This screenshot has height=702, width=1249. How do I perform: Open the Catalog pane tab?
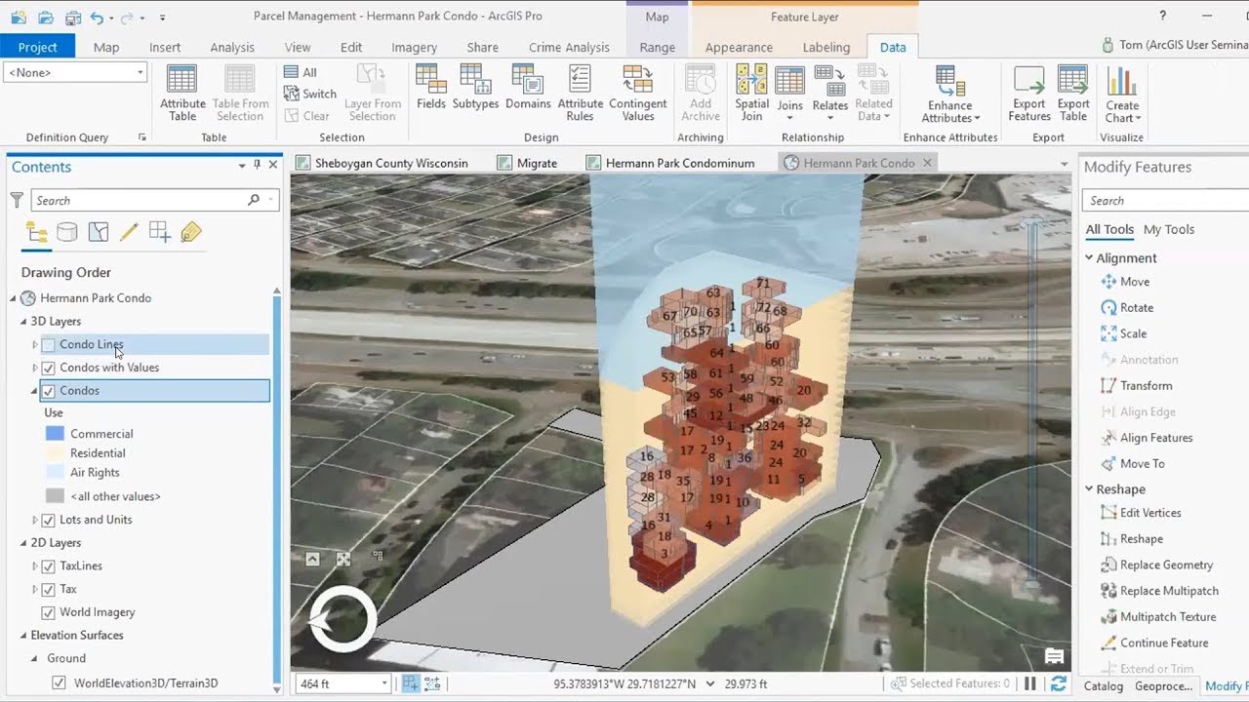[1104, 686]
